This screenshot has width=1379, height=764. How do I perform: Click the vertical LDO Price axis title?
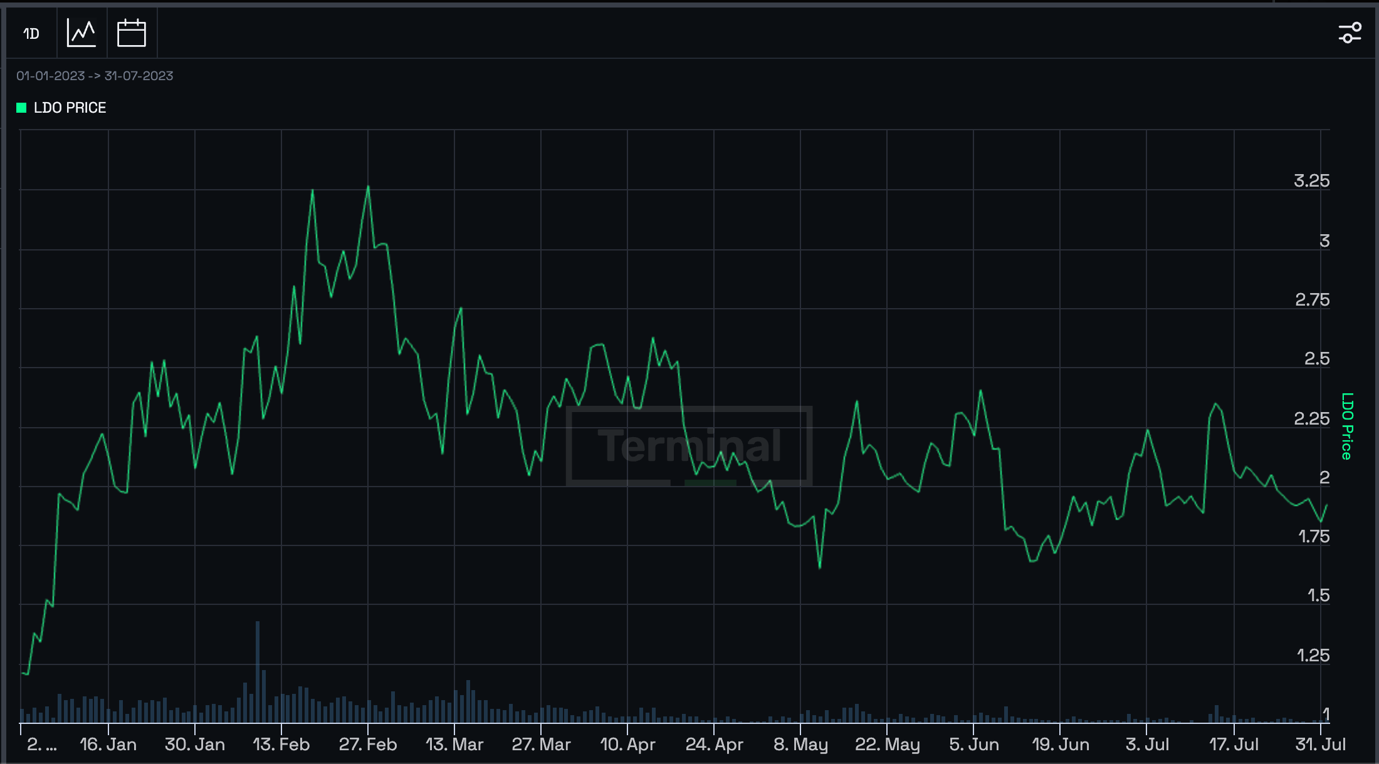click(1347, 426)
